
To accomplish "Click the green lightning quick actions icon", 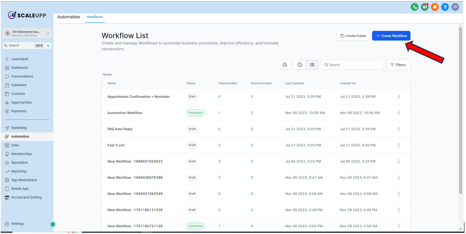I will click(48, 45).
